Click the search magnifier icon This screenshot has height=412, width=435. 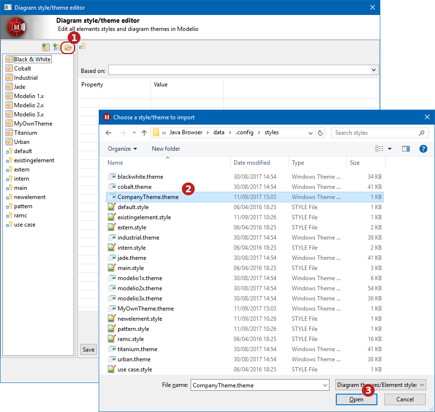[x=421, y=133]
